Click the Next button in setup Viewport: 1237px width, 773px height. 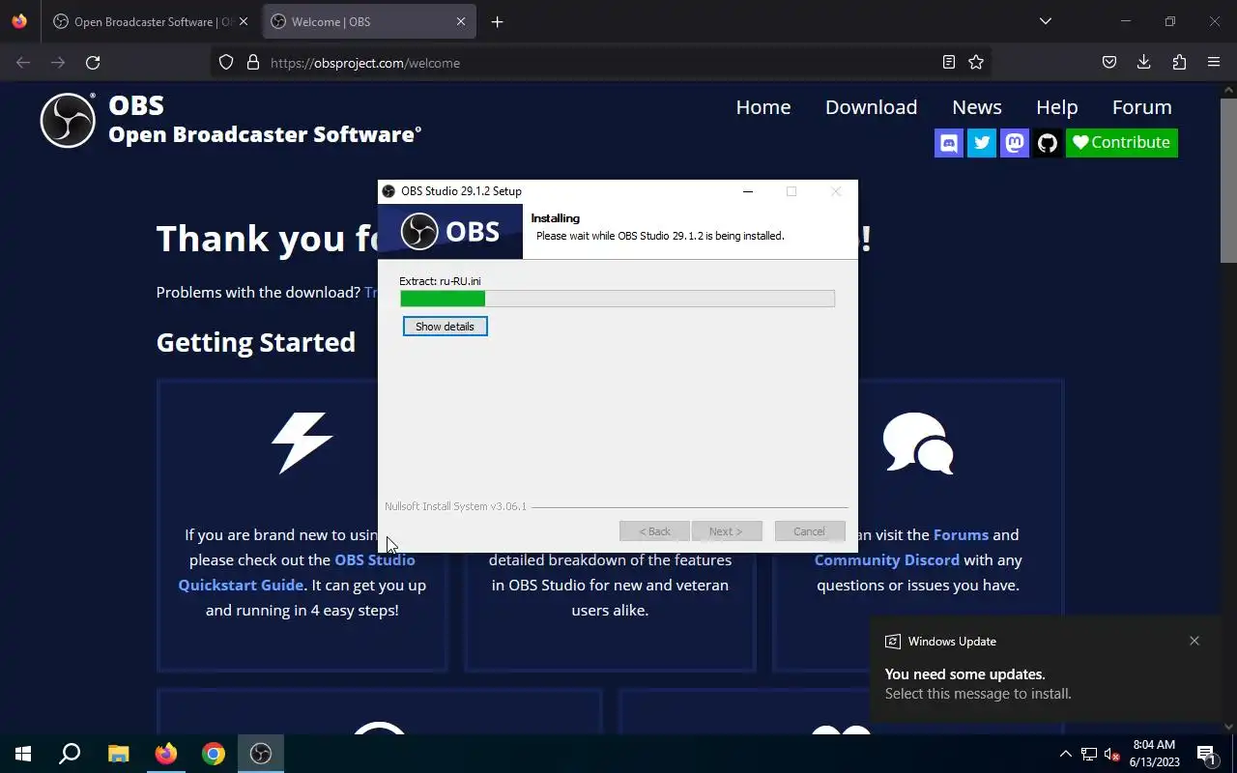[726, 531]
